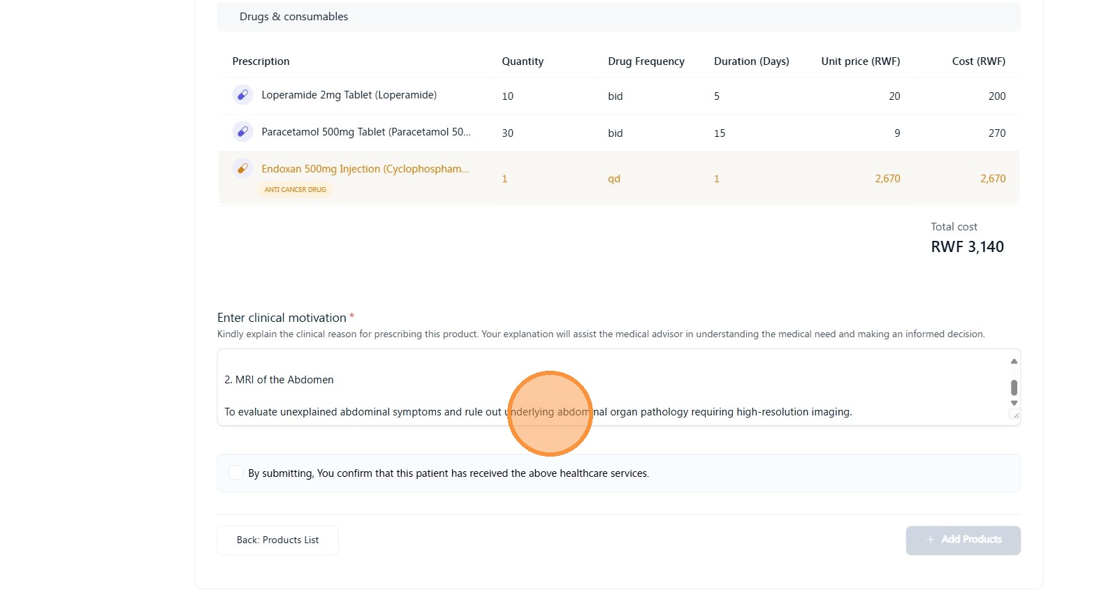Click Loperamide cost 200

coord(997,96)
